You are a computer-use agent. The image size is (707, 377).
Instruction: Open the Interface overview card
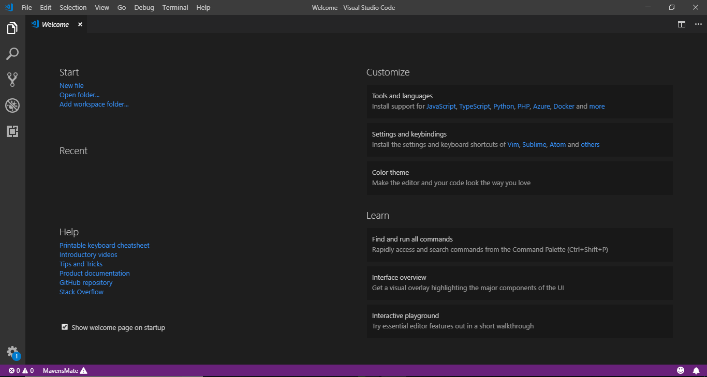pos(520,283)
